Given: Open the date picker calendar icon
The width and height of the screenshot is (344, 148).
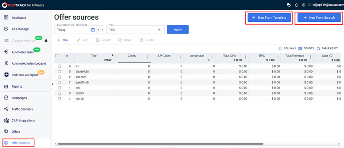Looking at the screenshot, I should pos(93,29).
